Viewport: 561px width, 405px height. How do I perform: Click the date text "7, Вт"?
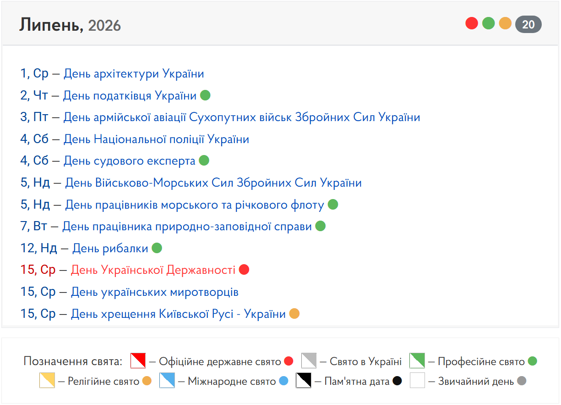pyautogui.click(x=34, y=227)
